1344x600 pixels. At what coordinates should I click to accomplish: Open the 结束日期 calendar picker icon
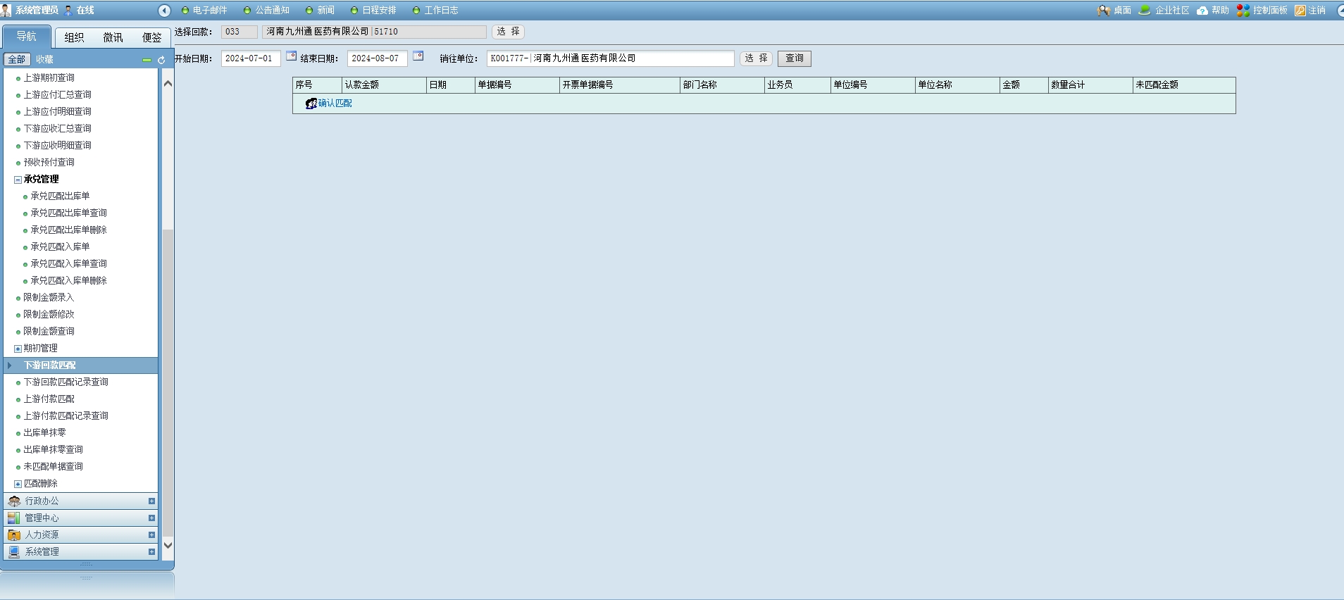coord(418,56)
